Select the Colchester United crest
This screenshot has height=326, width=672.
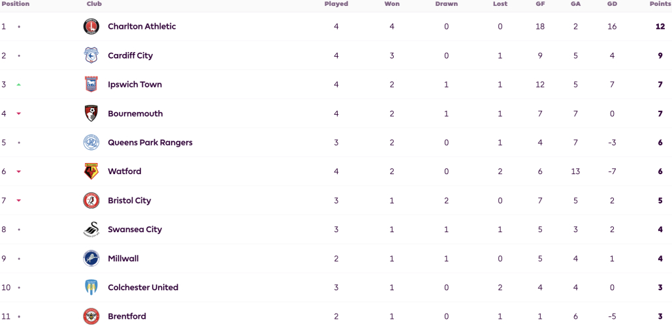click(91, 288)
